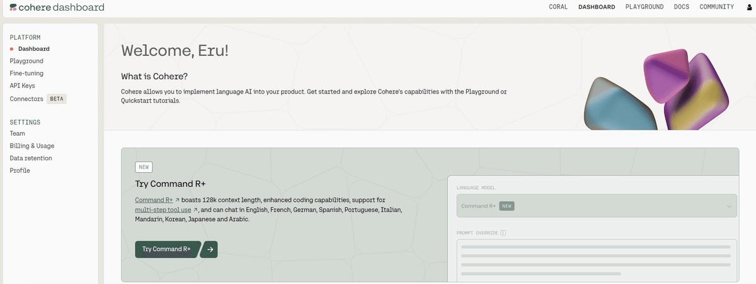The image size is (756, 284).
Task: Open Coral from the top navigation
Action: pos(558,7)
